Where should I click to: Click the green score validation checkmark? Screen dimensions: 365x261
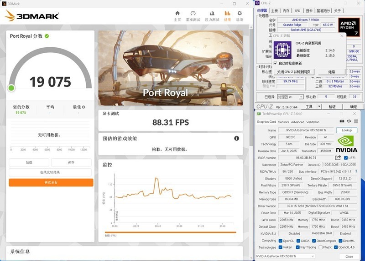coord(47,36)
